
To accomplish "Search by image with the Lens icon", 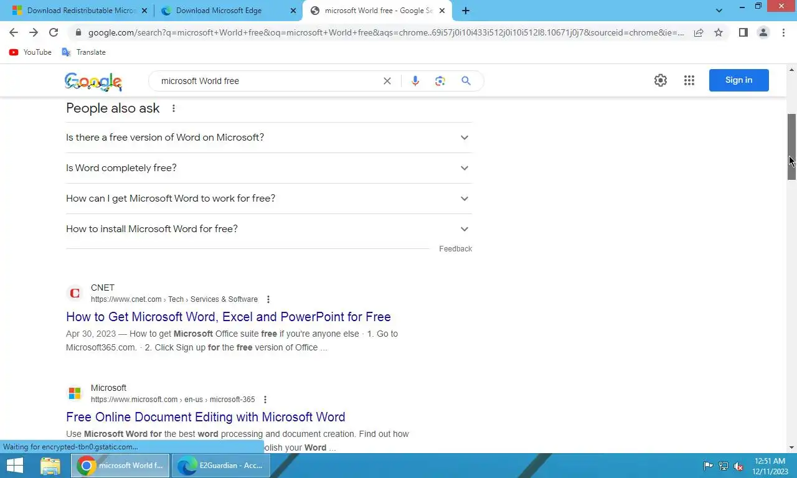I will click(440, 81).
